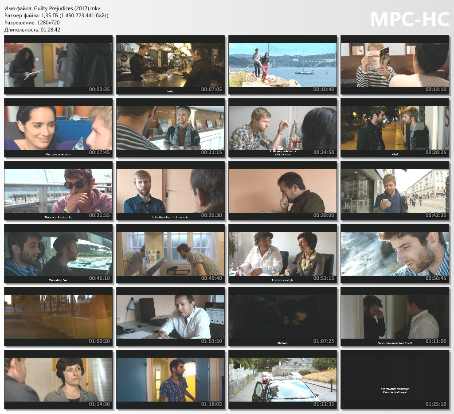Click the timestamp 01:25:10
This screenshot has height=414, width=454.
436,404
